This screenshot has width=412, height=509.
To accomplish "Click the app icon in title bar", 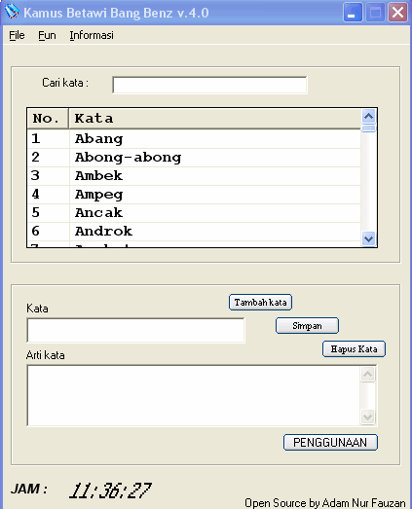I will [12, 12].
